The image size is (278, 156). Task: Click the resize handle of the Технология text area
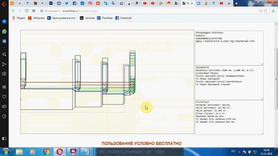pos(262,98)
